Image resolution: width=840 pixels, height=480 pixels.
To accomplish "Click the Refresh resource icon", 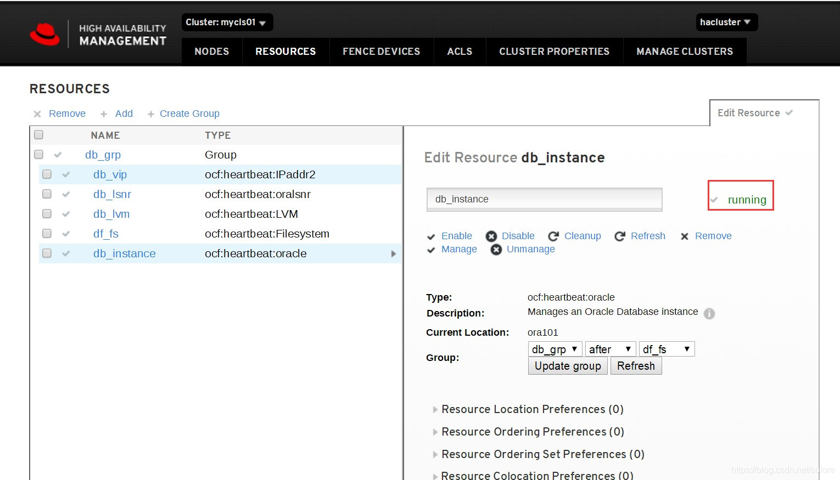I will [x=620, y=236].
